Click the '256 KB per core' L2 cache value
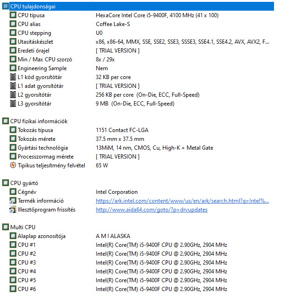281x298 pixels. pyautogui.click(x=147, y=95)
